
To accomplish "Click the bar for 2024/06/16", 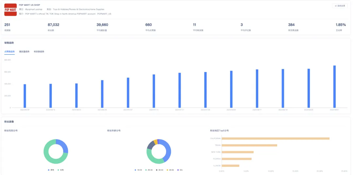I will pyautogui.click(x=51, y=96).
